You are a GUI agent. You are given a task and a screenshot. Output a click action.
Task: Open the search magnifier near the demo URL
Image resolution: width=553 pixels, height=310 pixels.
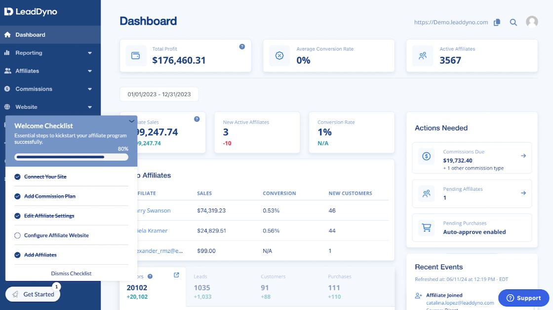click(513, 22)
